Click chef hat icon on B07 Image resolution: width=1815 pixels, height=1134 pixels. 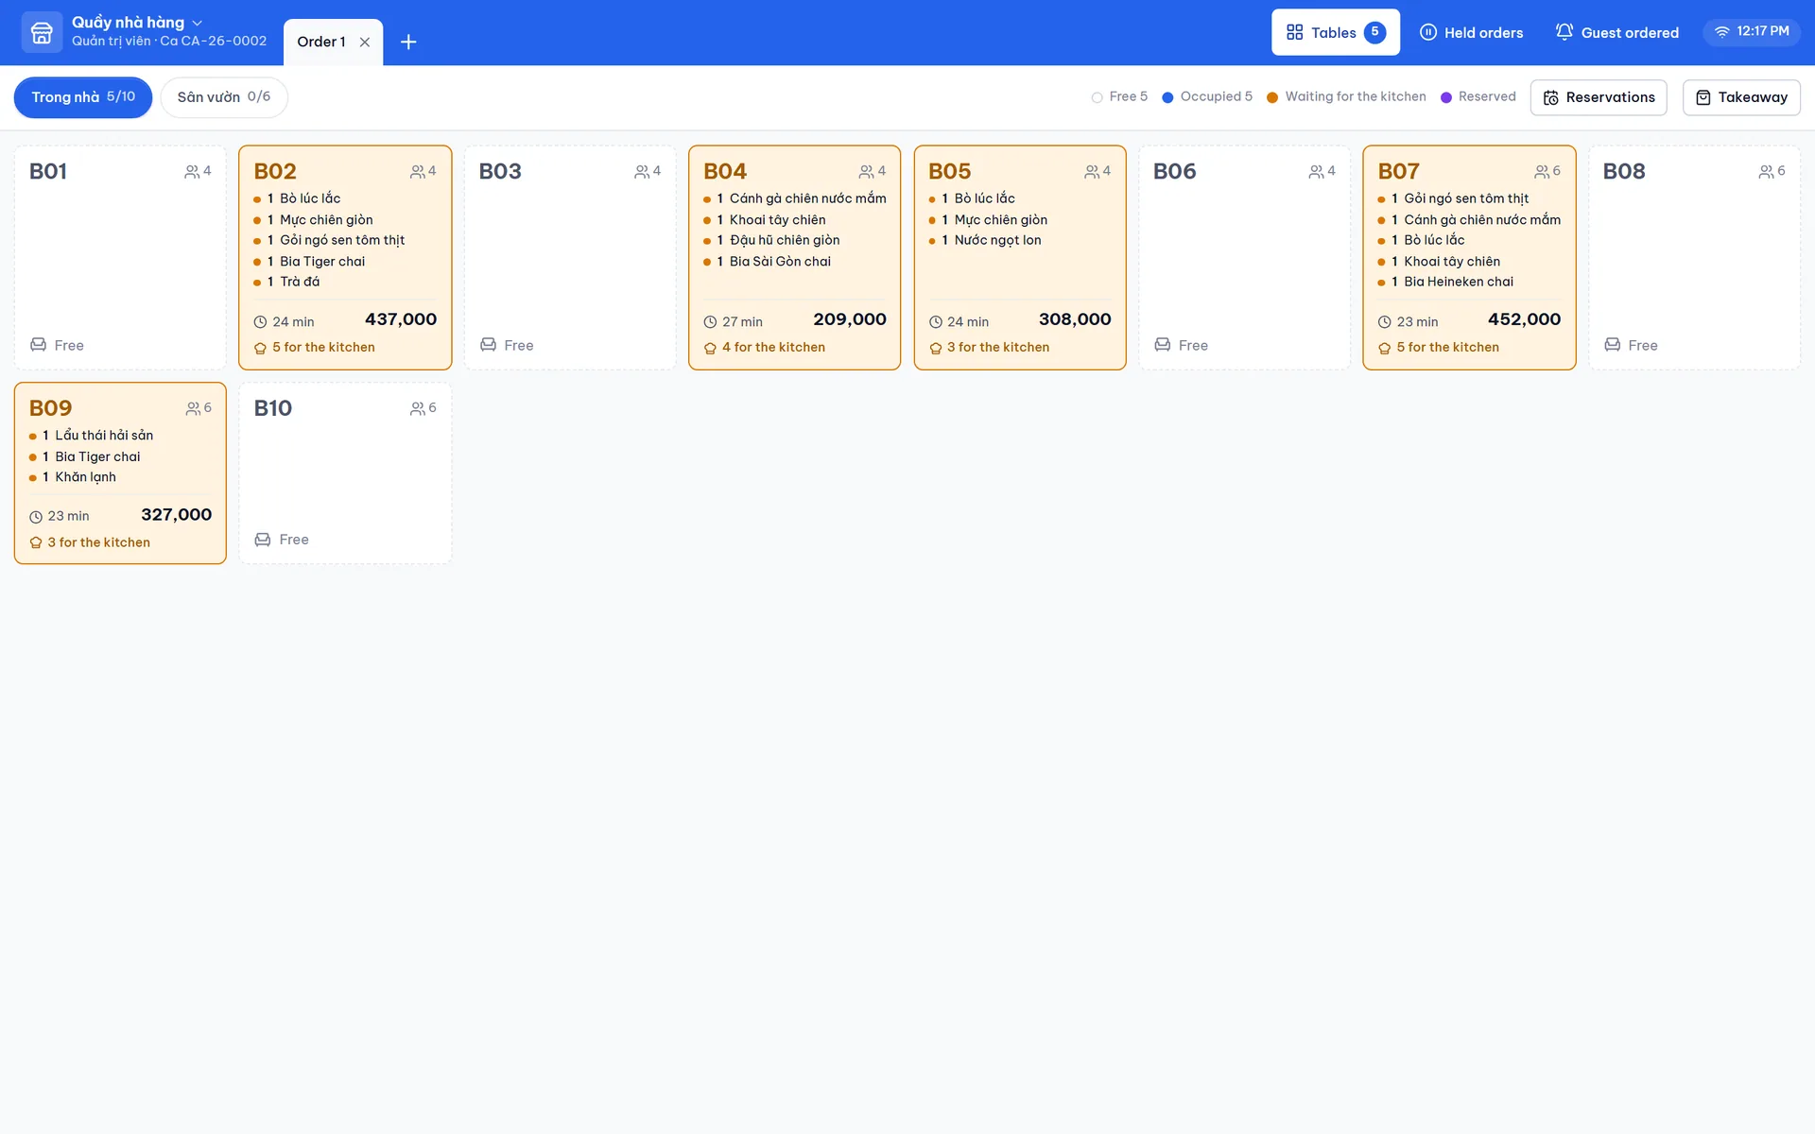[x=1385, y=348]
